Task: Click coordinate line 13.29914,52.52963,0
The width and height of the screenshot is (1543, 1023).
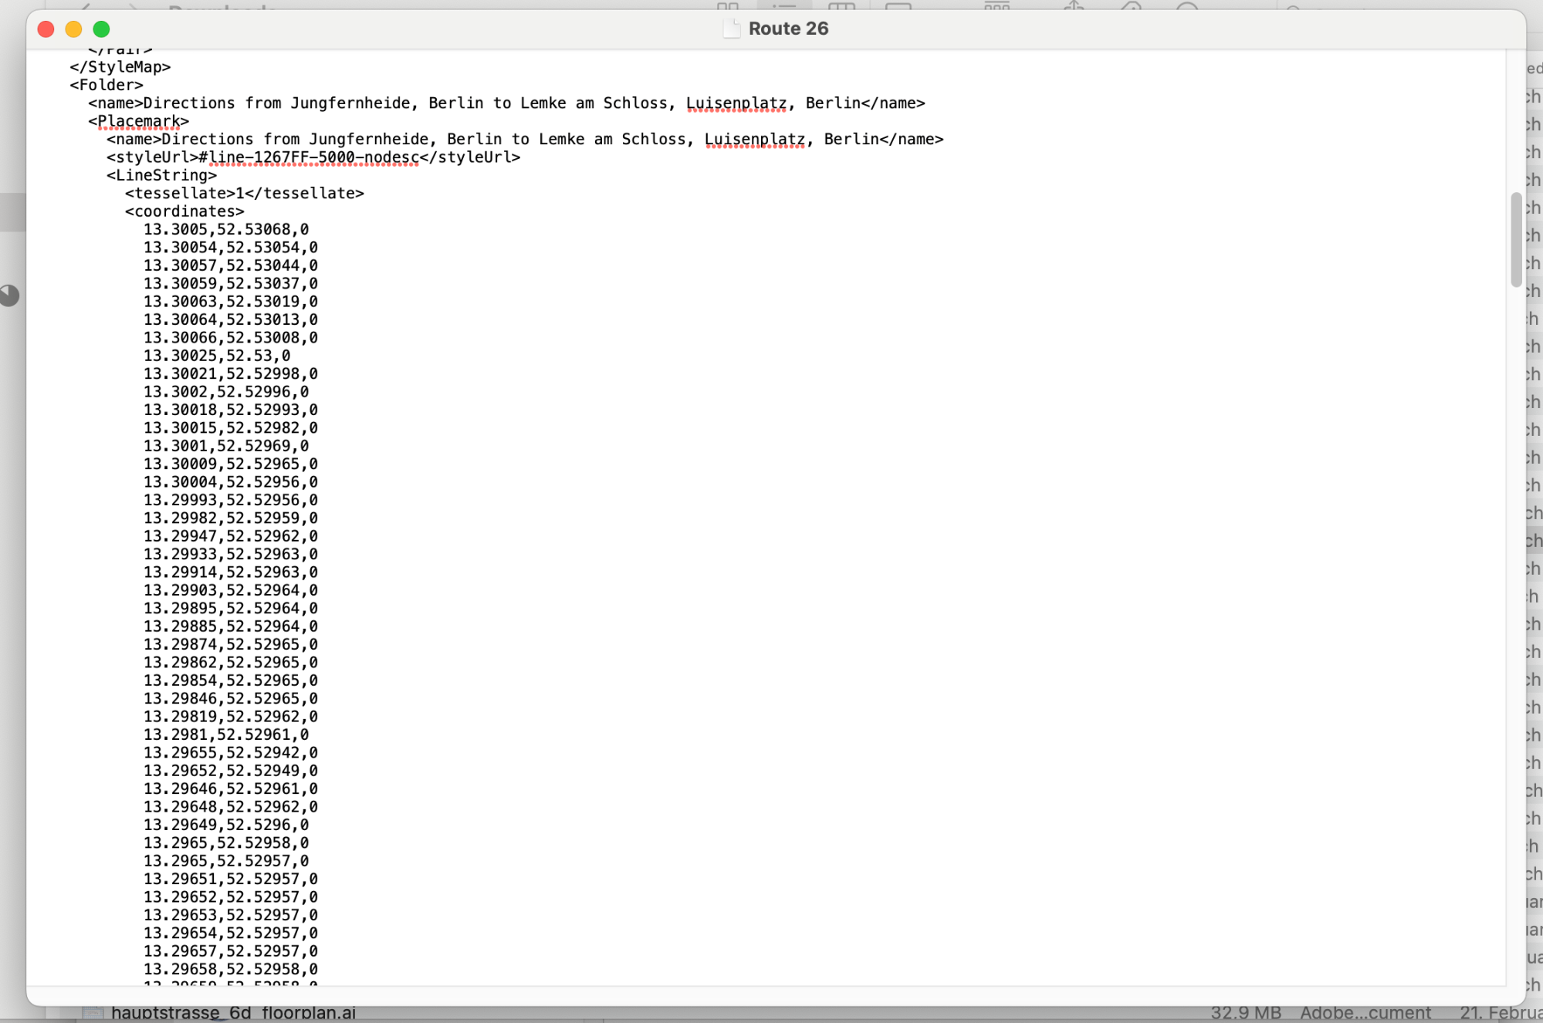Action: point(231,572)
